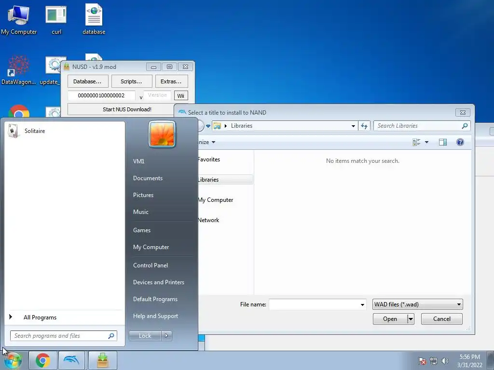This screenshot has height=370, width=494.
Task: Click the Open button in dialog
Action: coord(390,319)
